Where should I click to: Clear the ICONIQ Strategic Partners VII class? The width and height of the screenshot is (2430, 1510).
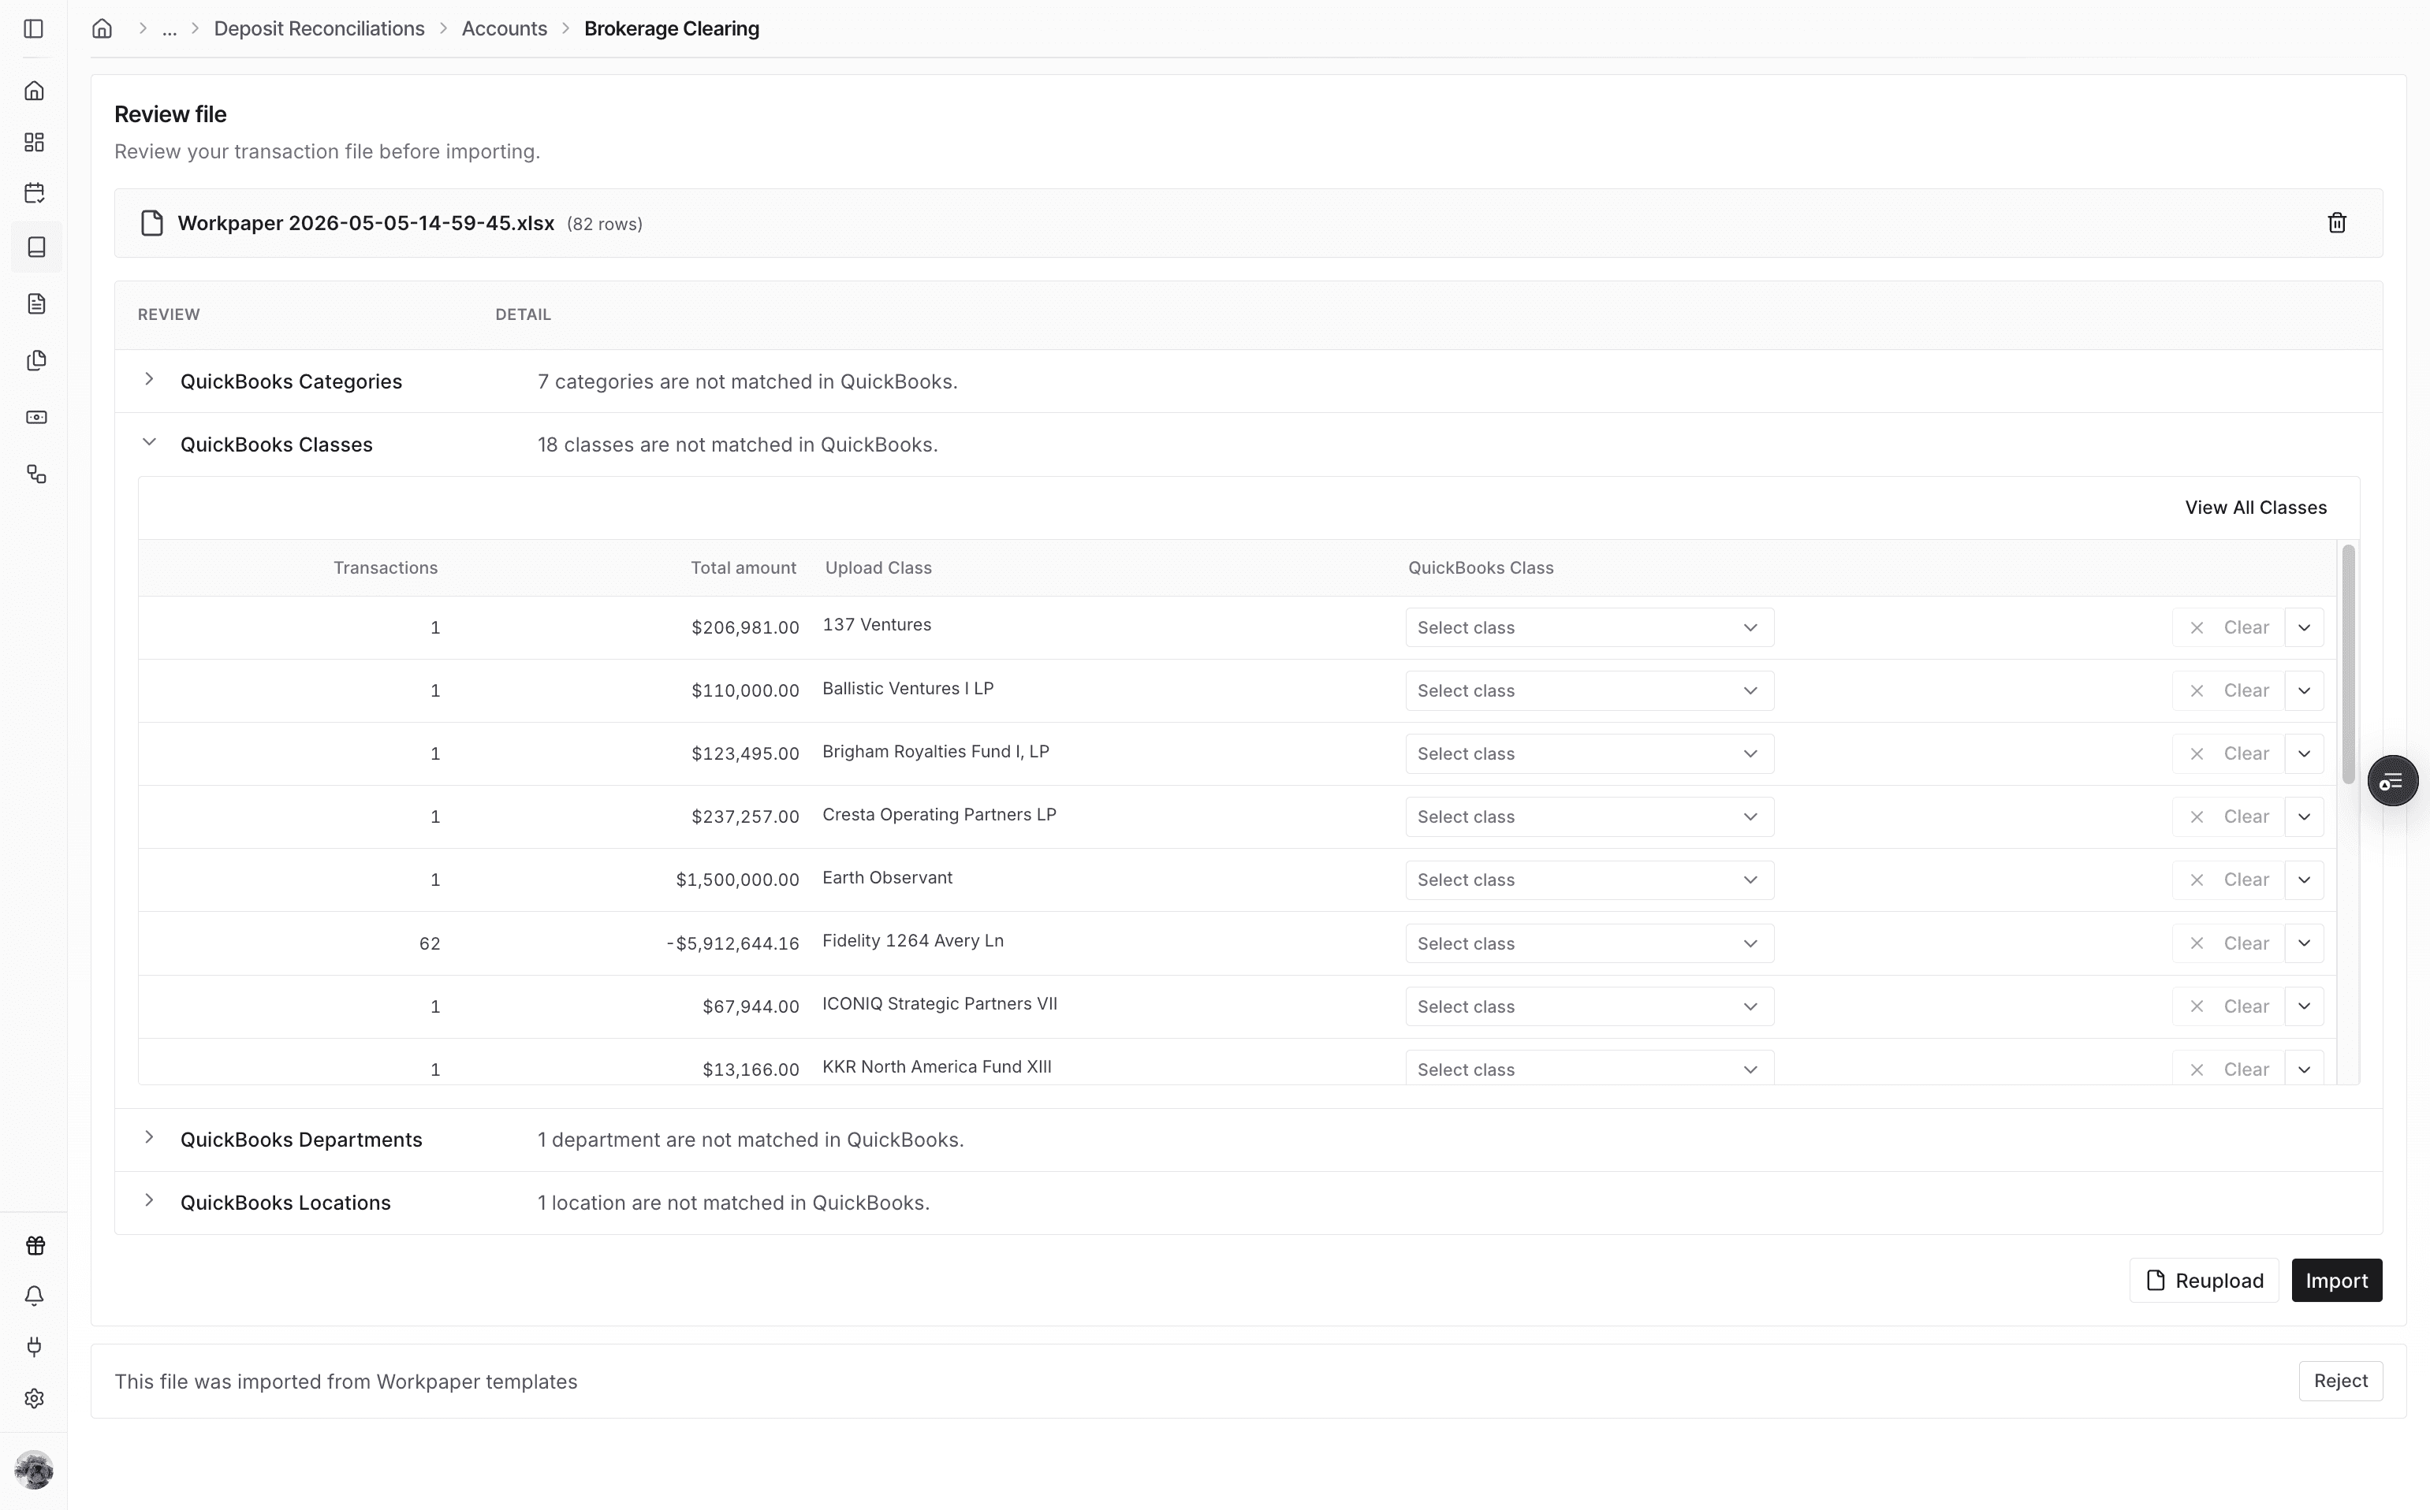[x=2227, y=1006]
